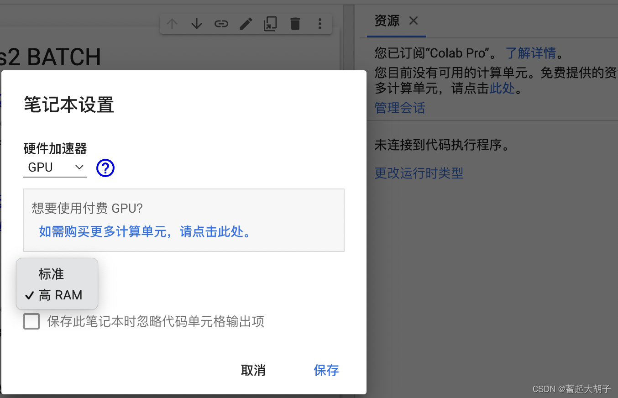Open the 硬件加速器 GPU dropdown
This screenshot has width=618, height=398.
click(x=55, y=167)
